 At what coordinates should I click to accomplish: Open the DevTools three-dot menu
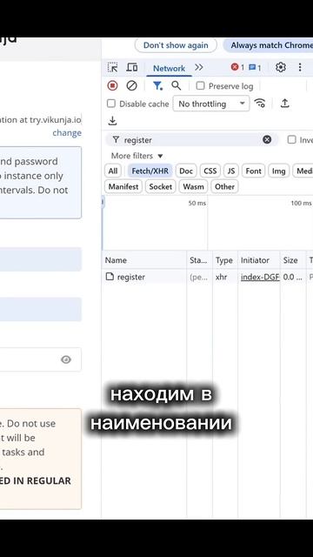(300, 67)
